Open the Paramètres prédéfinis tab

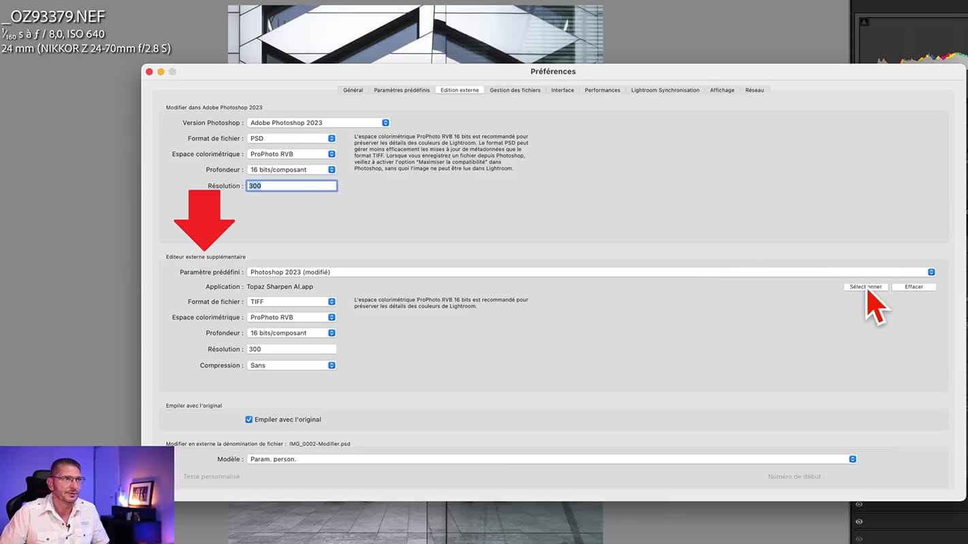click(402, 90)
